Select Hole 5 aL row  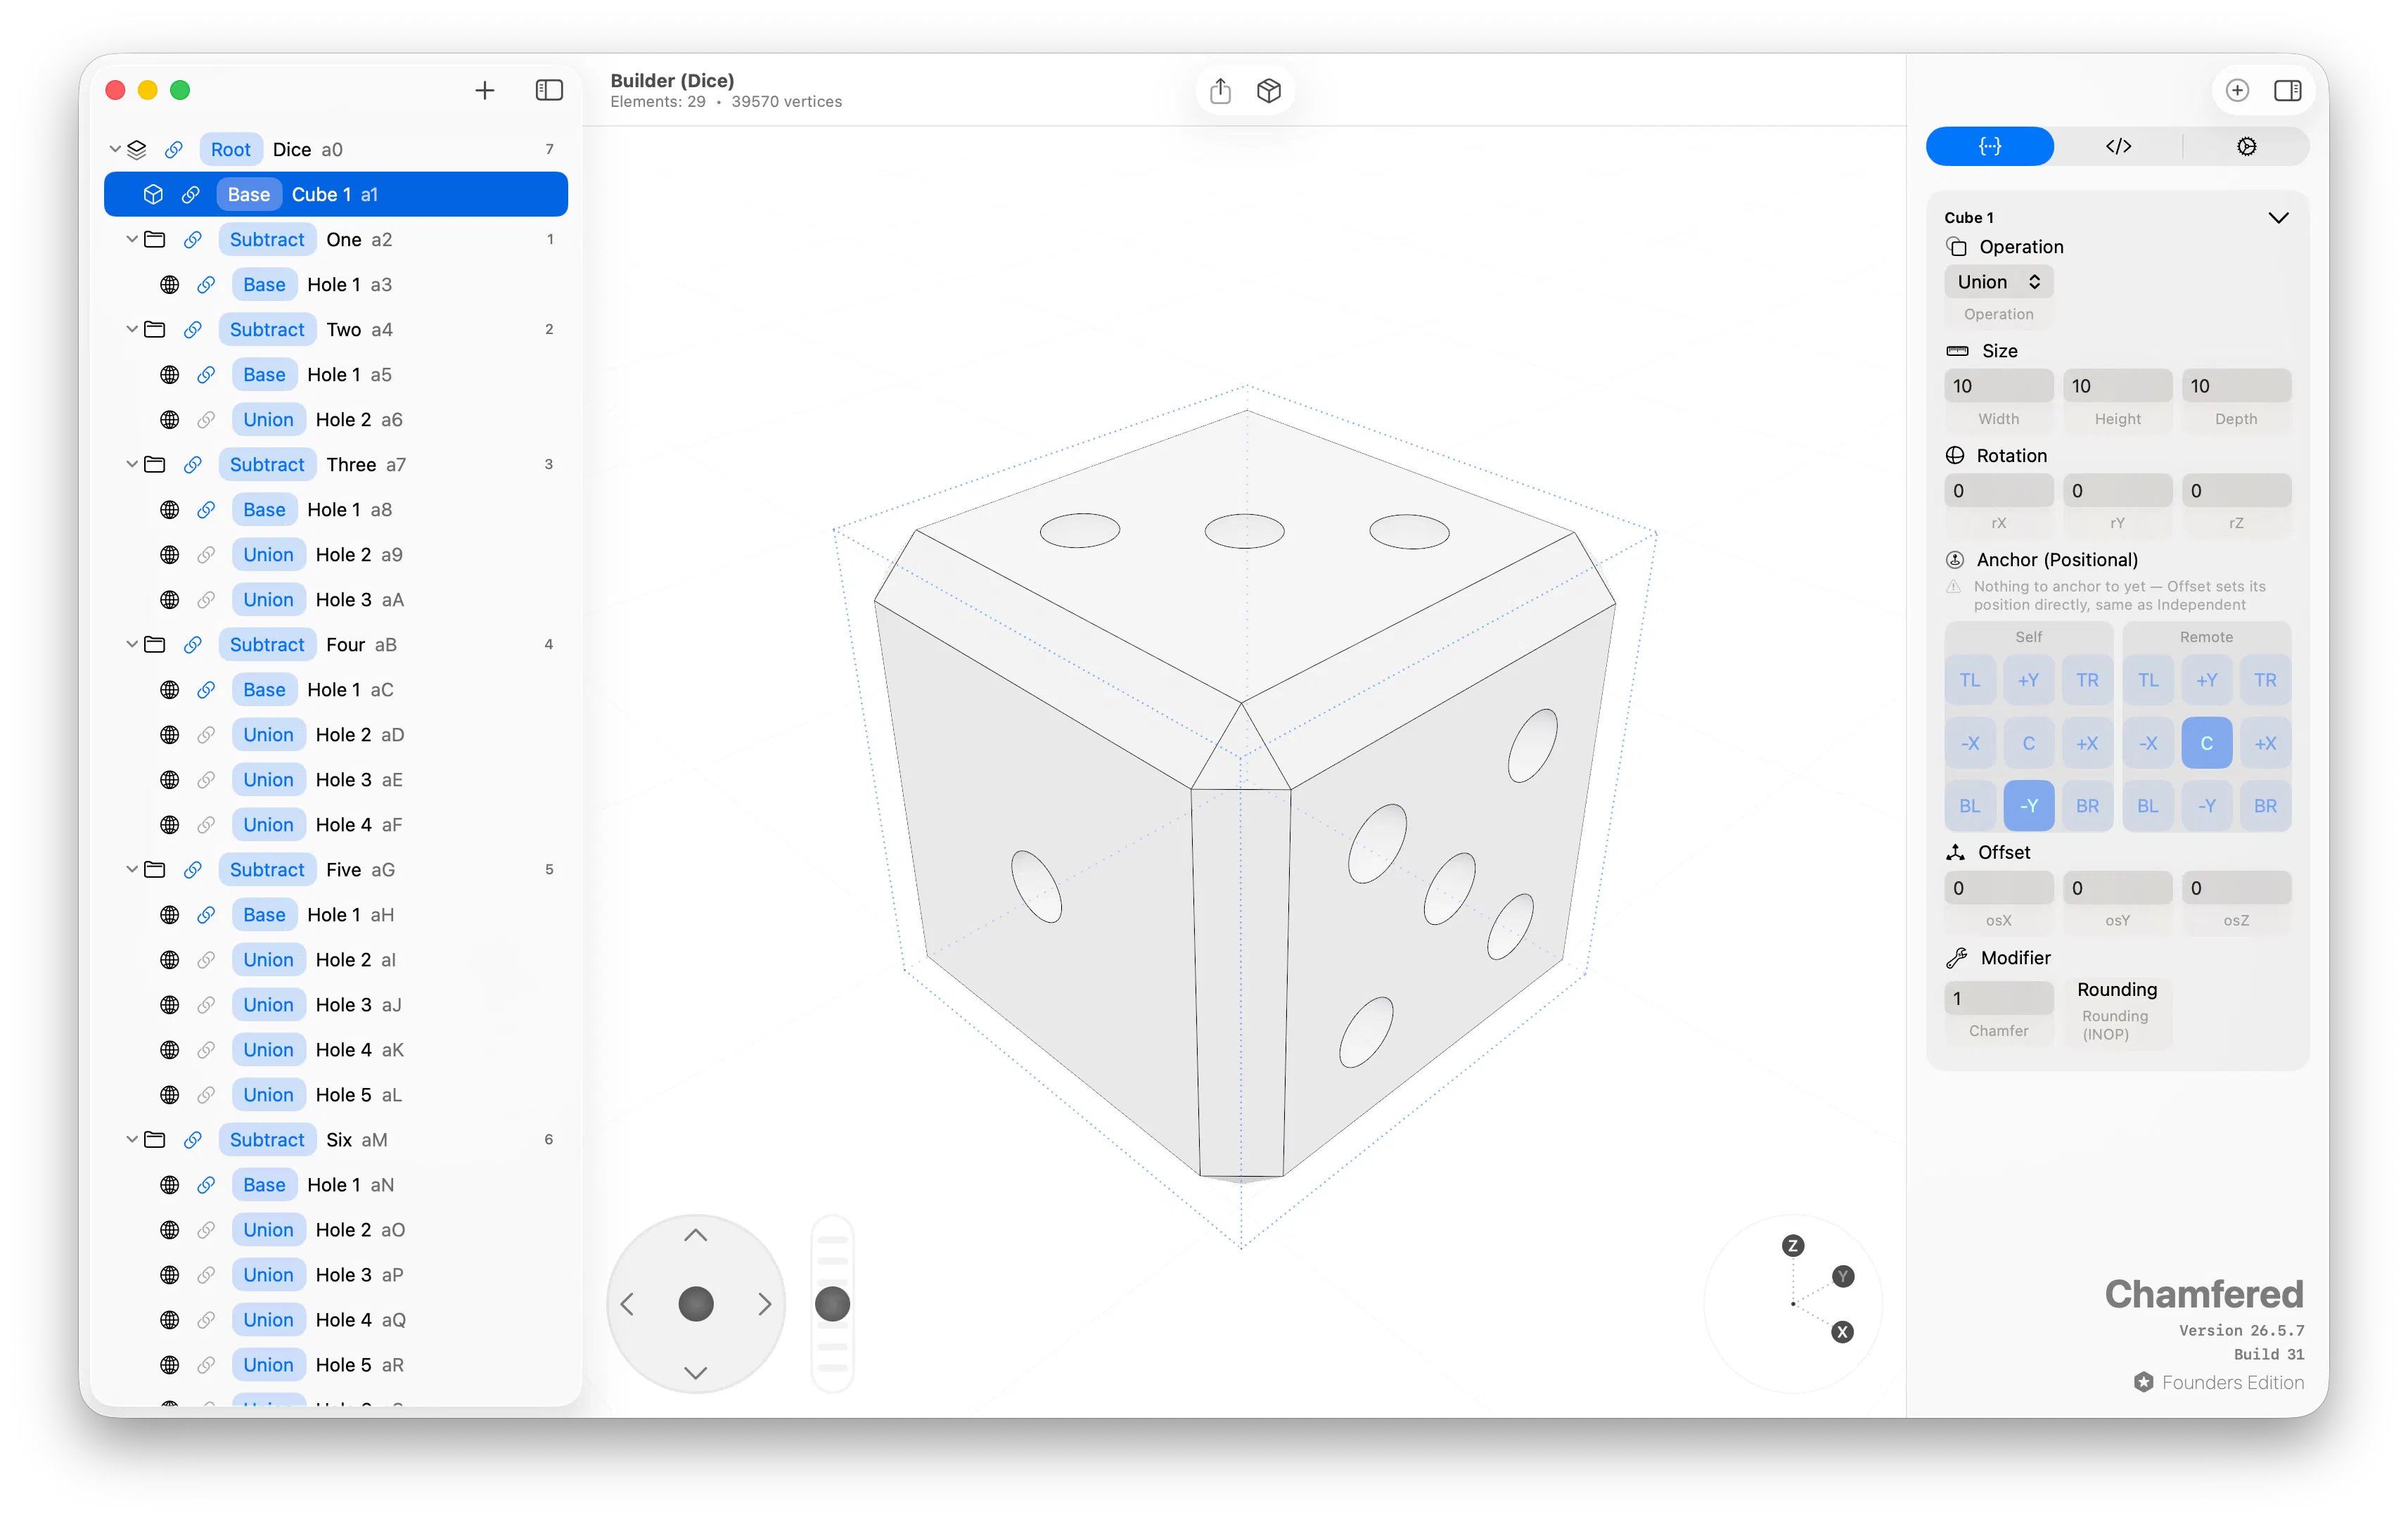(336, 1094)
